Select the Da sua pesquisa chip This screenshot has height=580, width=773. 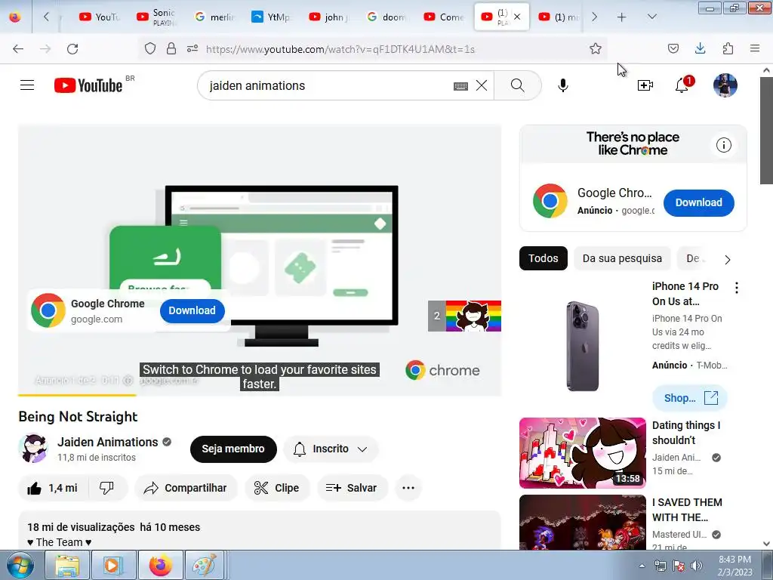[622, 258]
